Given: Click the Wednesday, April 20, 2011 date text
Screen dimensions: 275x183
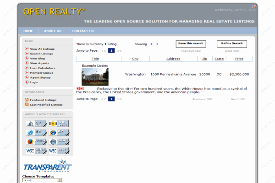Looking at the screenshot, I should [x=235, y=10].
